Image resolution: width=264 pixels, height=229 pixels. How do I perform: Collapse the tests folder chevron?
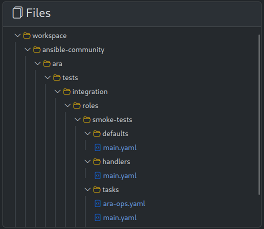click(47, 77)
